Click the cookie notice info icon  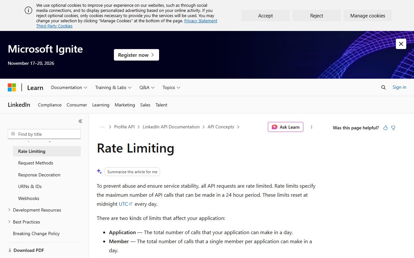click(28, 10)
